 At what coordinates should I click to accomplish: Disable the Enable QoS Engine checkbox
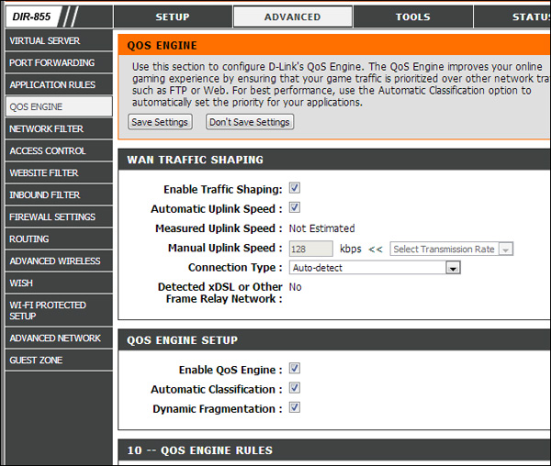pyautogui.click(x=295, y=369)
